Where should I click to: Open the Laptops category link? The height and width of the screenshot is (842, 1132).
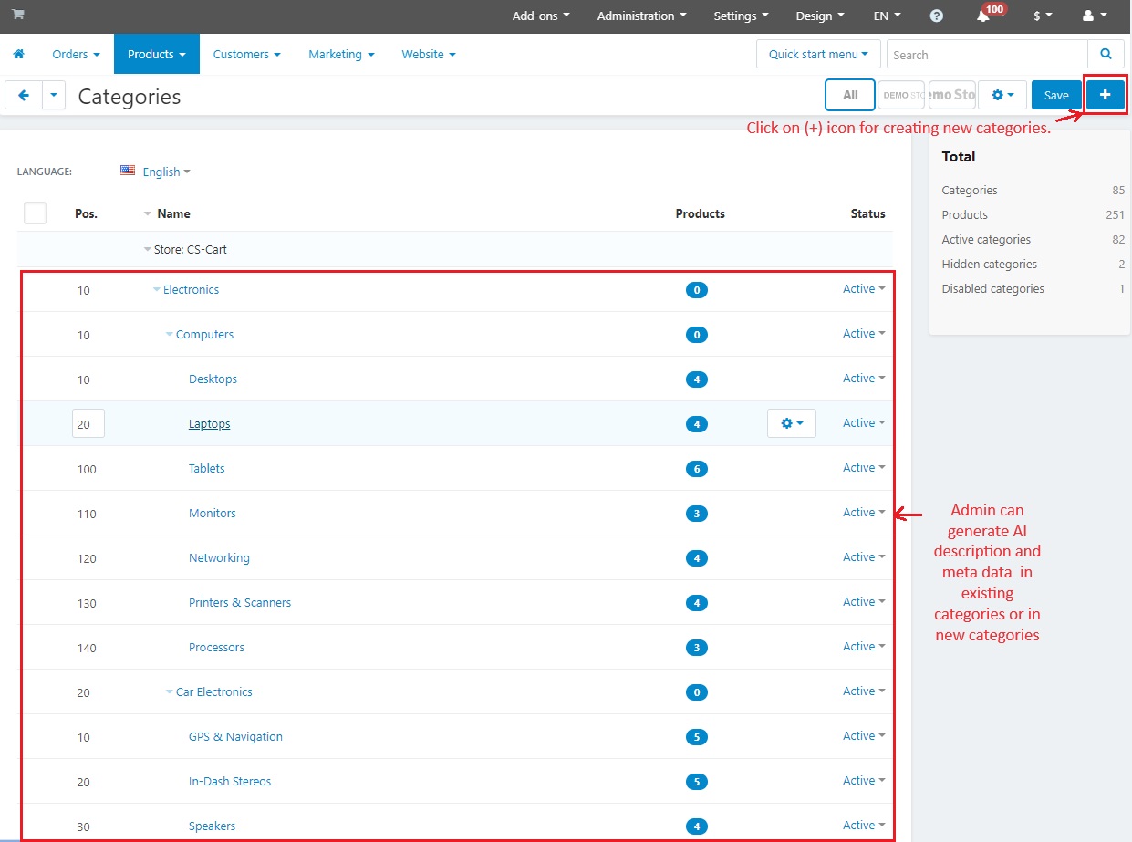click(209, 424)
